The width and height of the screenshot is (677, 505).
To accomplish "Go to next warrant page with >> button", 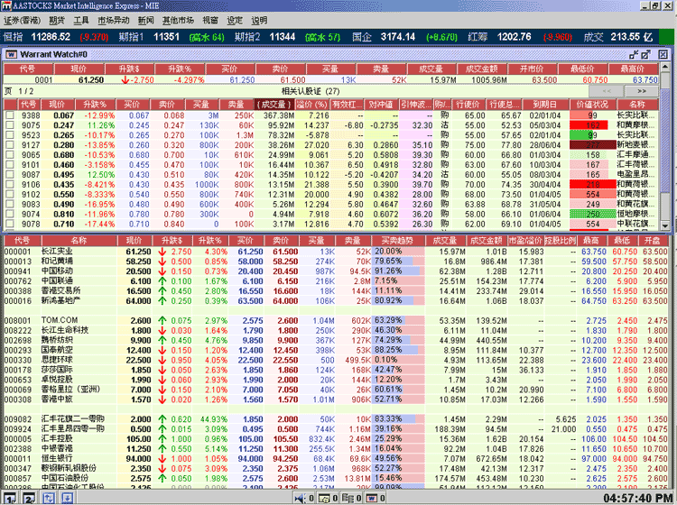I will (642, 91).
